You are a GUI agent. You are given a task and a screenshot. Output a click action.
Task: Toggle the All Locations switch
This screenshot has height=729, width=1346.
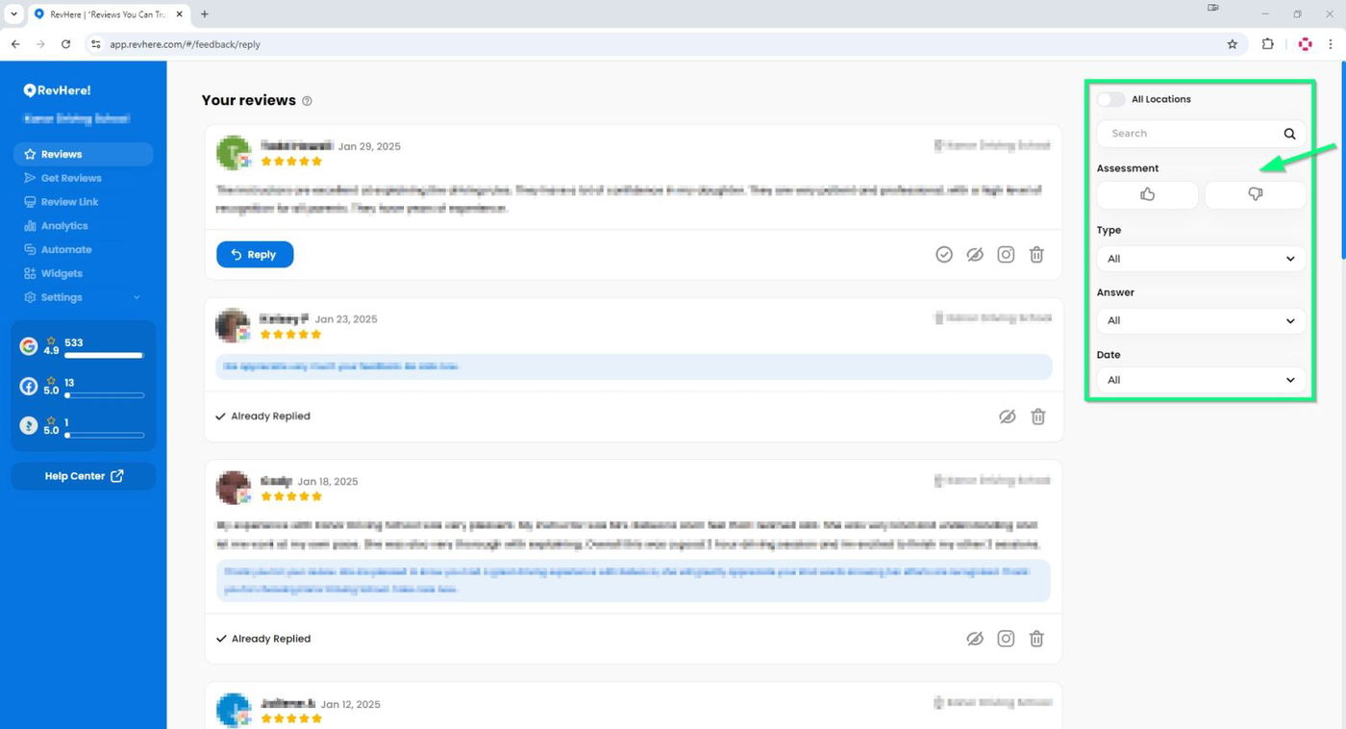[x=1110, y=99]
